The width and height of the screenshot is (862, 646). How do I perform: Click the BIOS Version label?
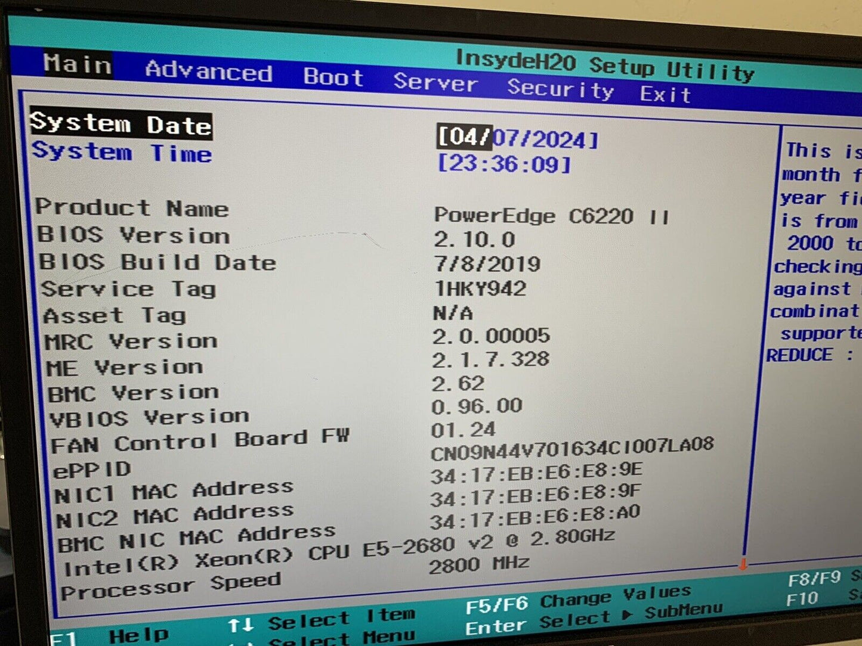(x=134, y=234)
